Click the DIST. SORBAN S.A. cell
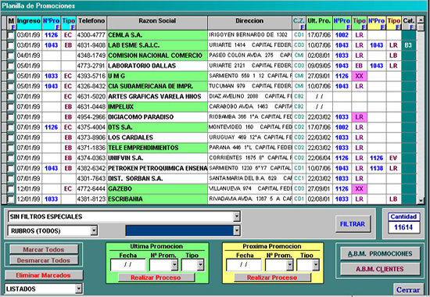 click(157, 178)
